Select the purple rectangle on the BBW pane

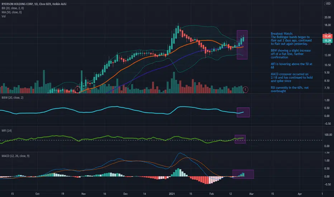tap(243, 112)
